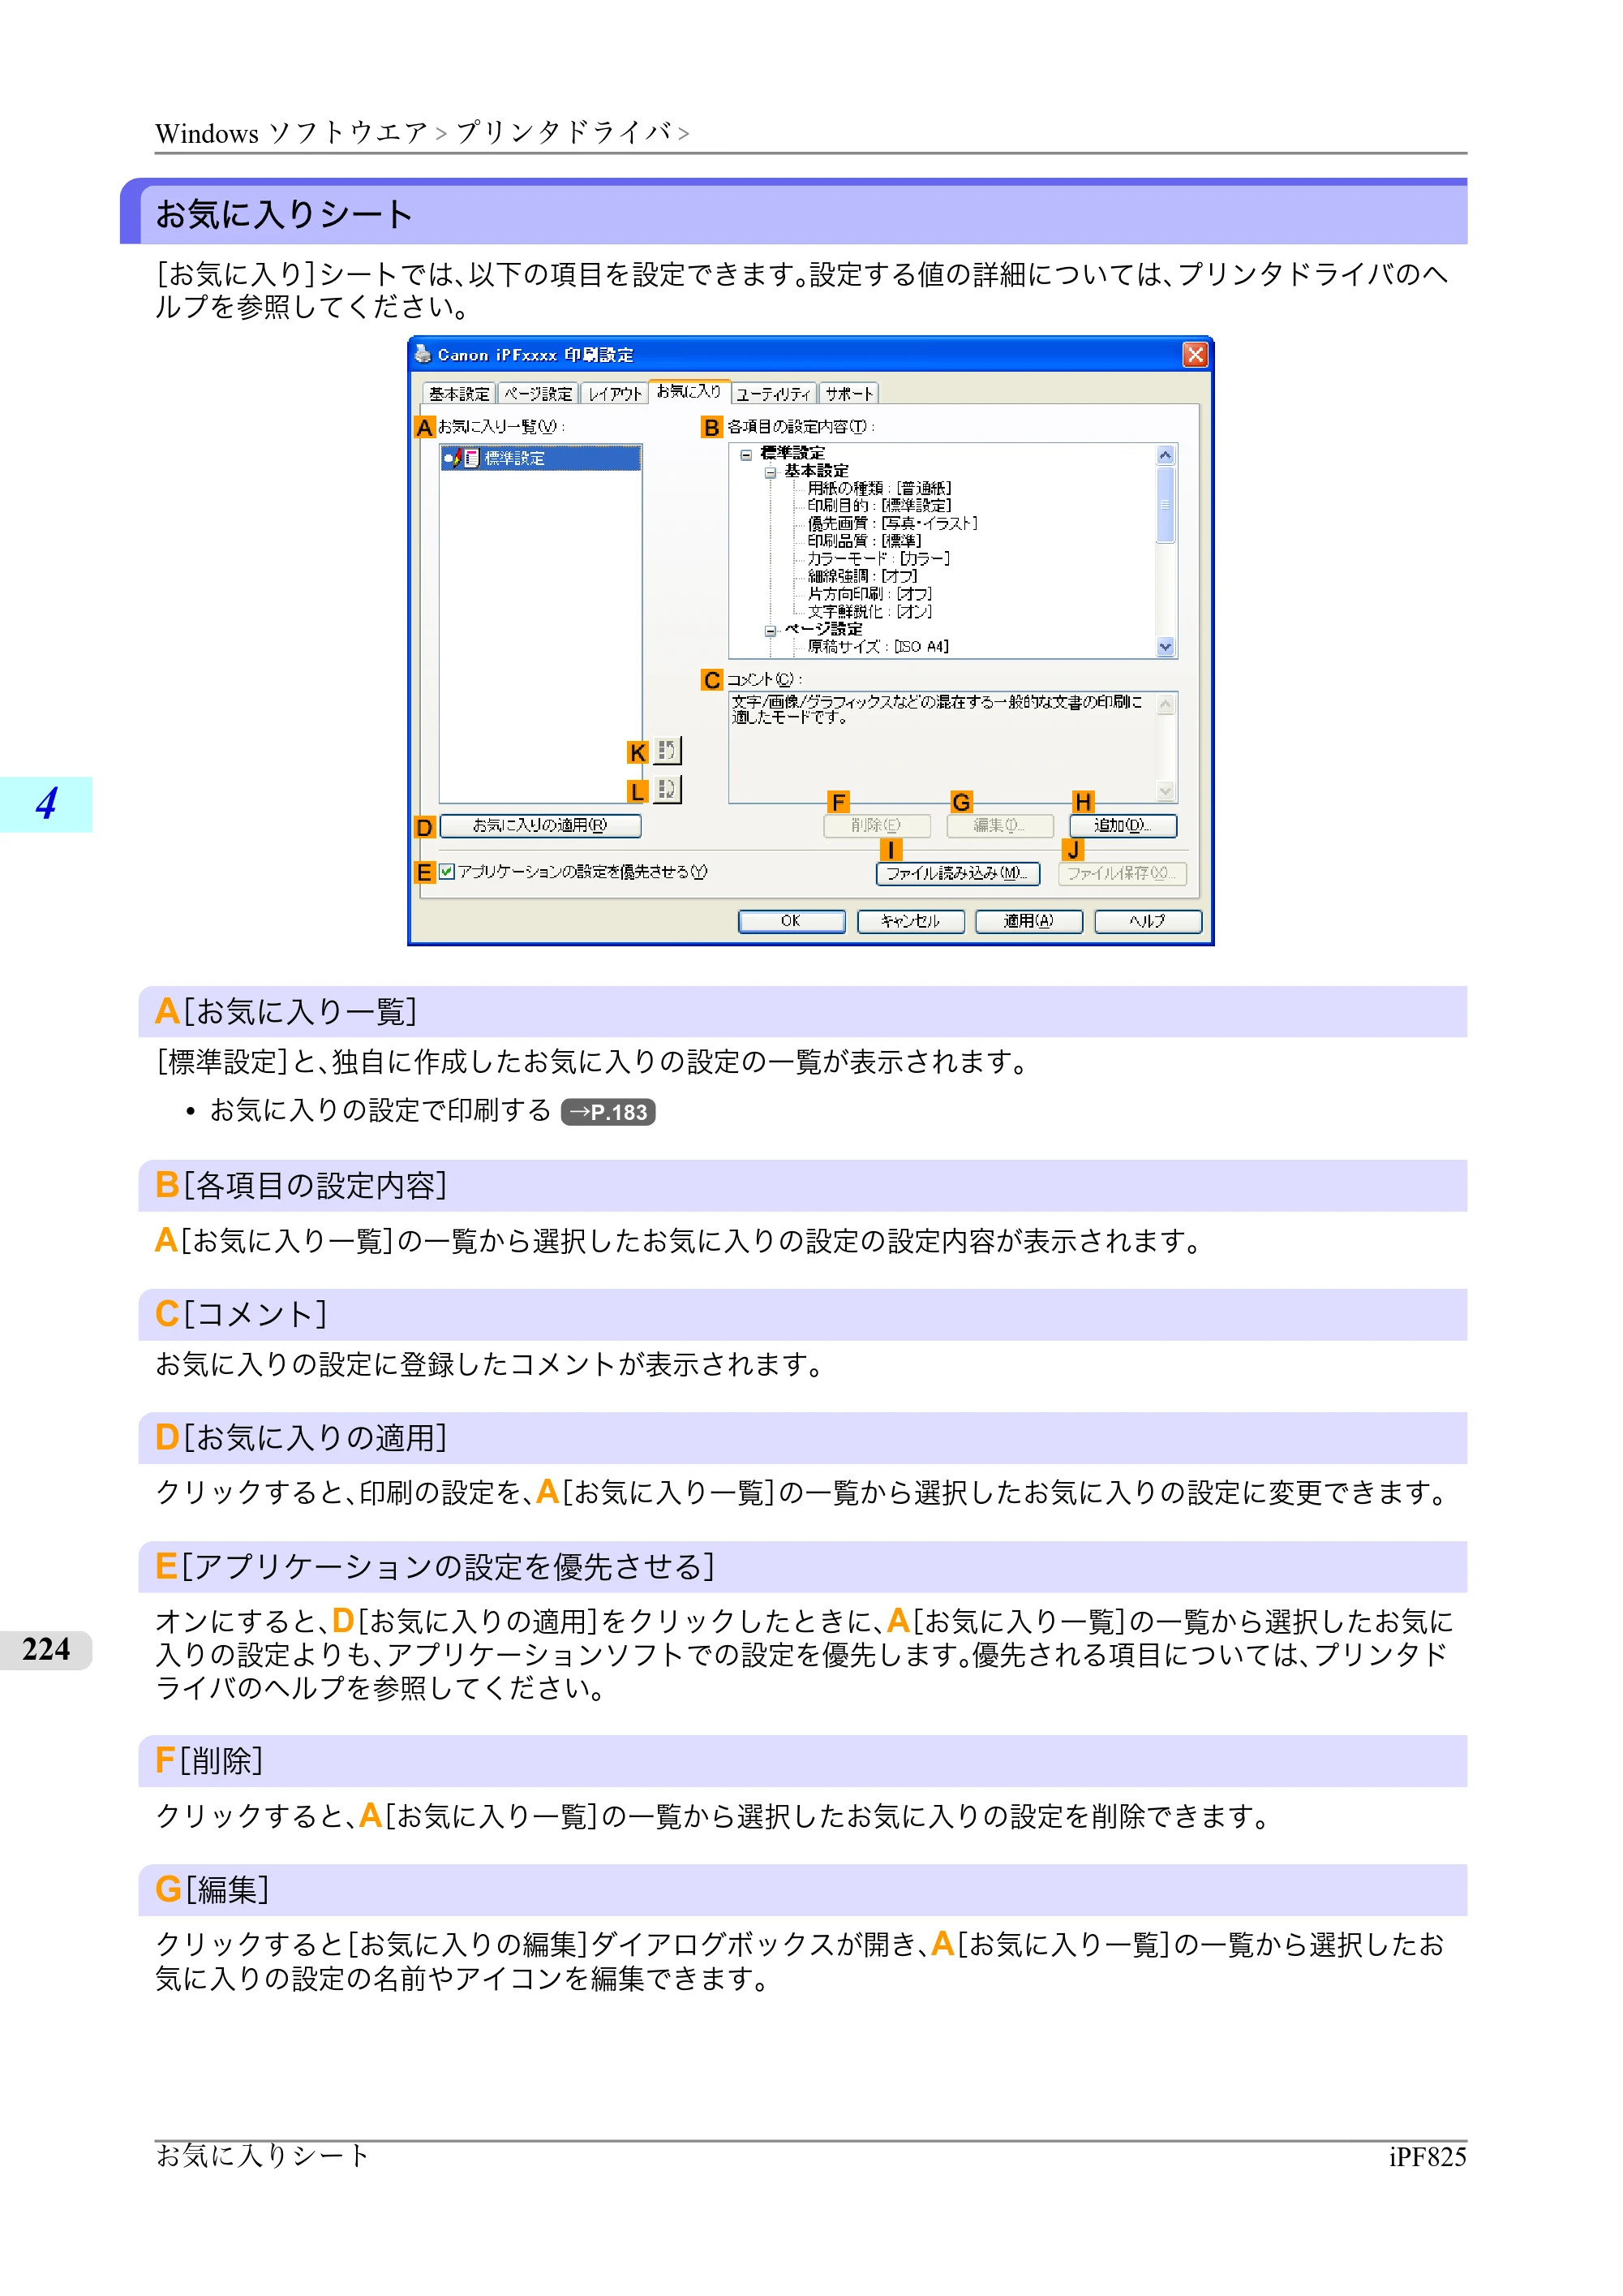
Task: Open help with the ヘルプ button
Action: tap(1147, 921)
